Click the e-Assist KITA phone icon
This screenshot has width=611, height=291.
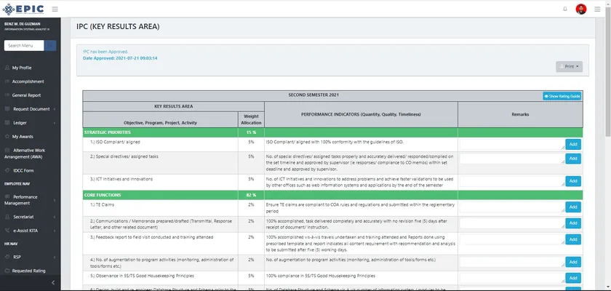(x=7, y=231)
